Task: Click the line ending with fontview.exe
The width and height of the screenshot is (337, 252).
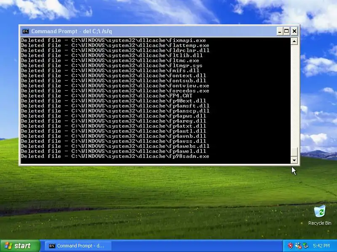Action: coord(115,86)
